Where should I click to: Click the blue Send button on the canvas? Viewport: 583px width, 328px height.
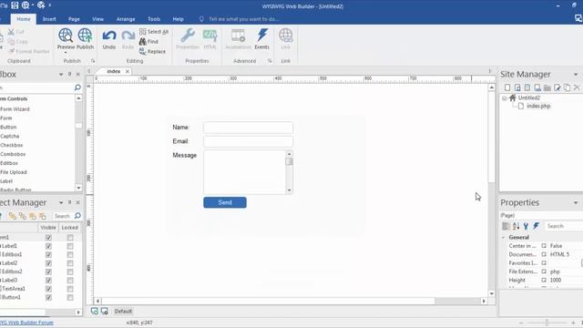click(x=225, y=202)
